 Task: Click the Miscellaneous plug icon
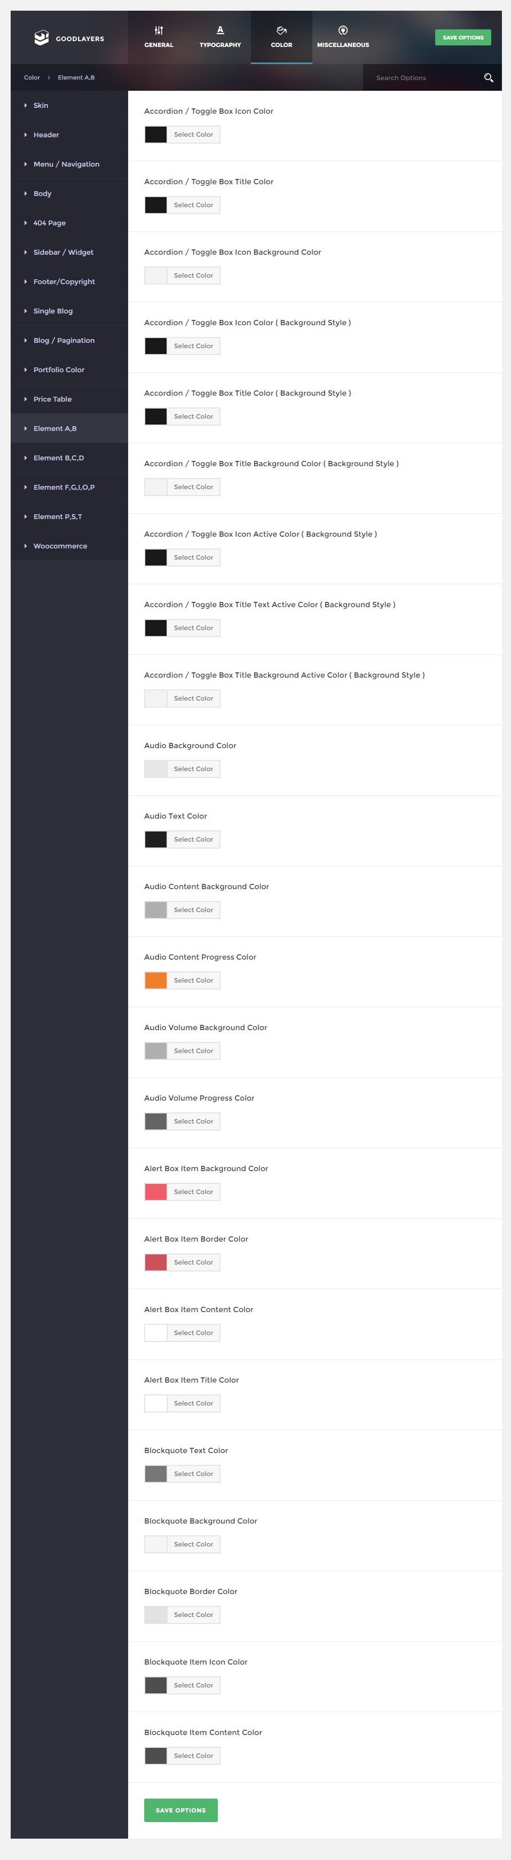(x=343, y=30)
